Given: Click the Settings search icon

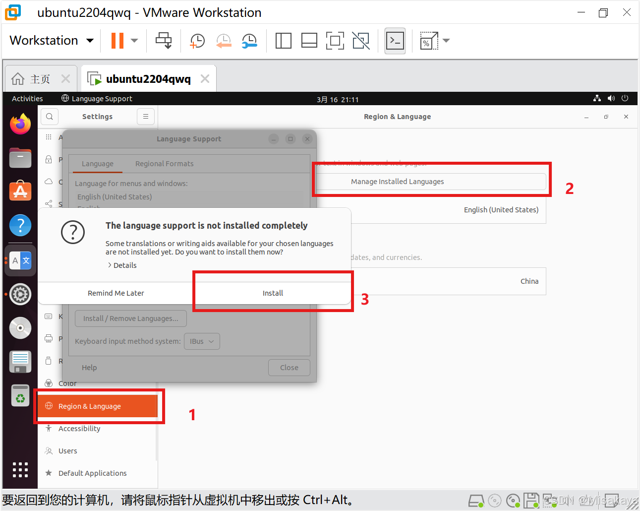Looking at the screenshot, I should [50, 117].
